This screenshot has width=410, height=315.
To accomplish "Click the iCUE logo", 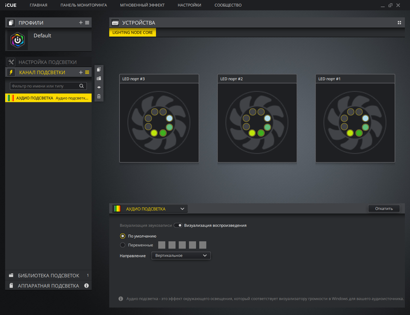I will (11, 5).
